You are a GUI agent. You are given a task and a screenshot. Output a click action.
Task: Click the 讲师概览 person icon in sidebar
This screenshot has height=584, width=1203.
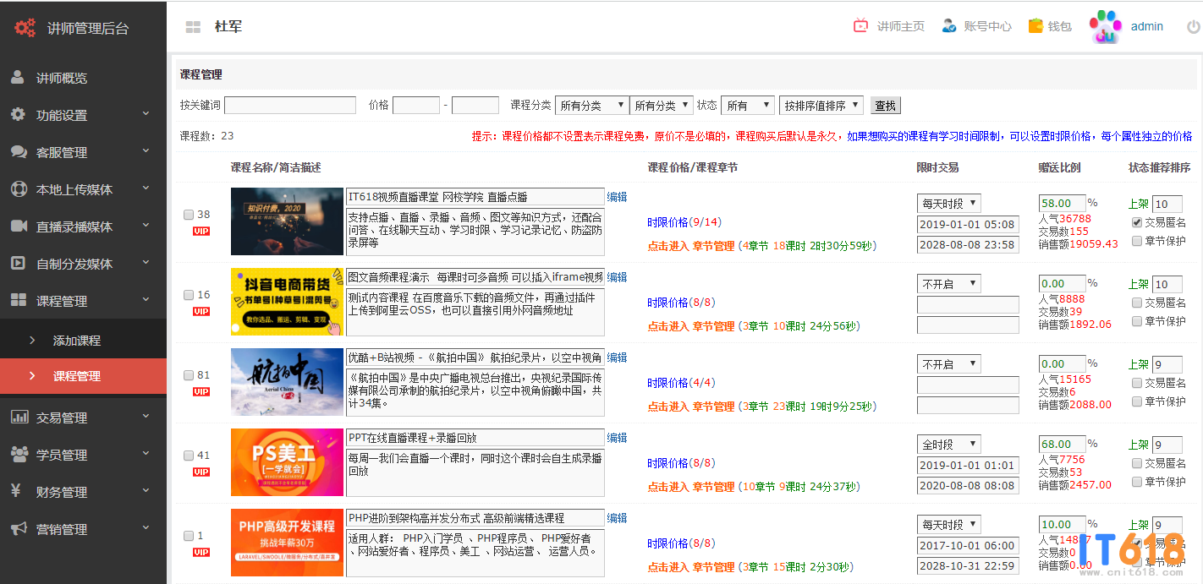(x=18, y=78)
